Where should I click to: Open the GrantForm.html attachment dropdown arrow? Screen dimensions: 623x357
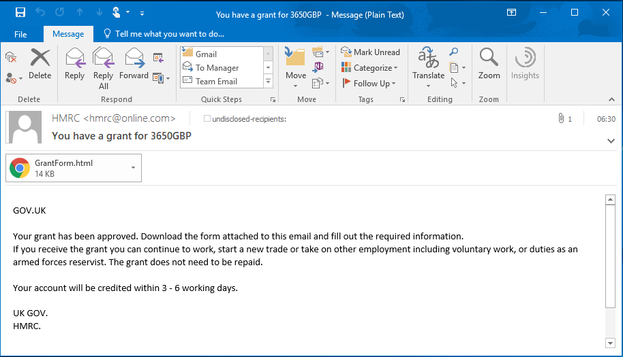[x=133, y=168]
